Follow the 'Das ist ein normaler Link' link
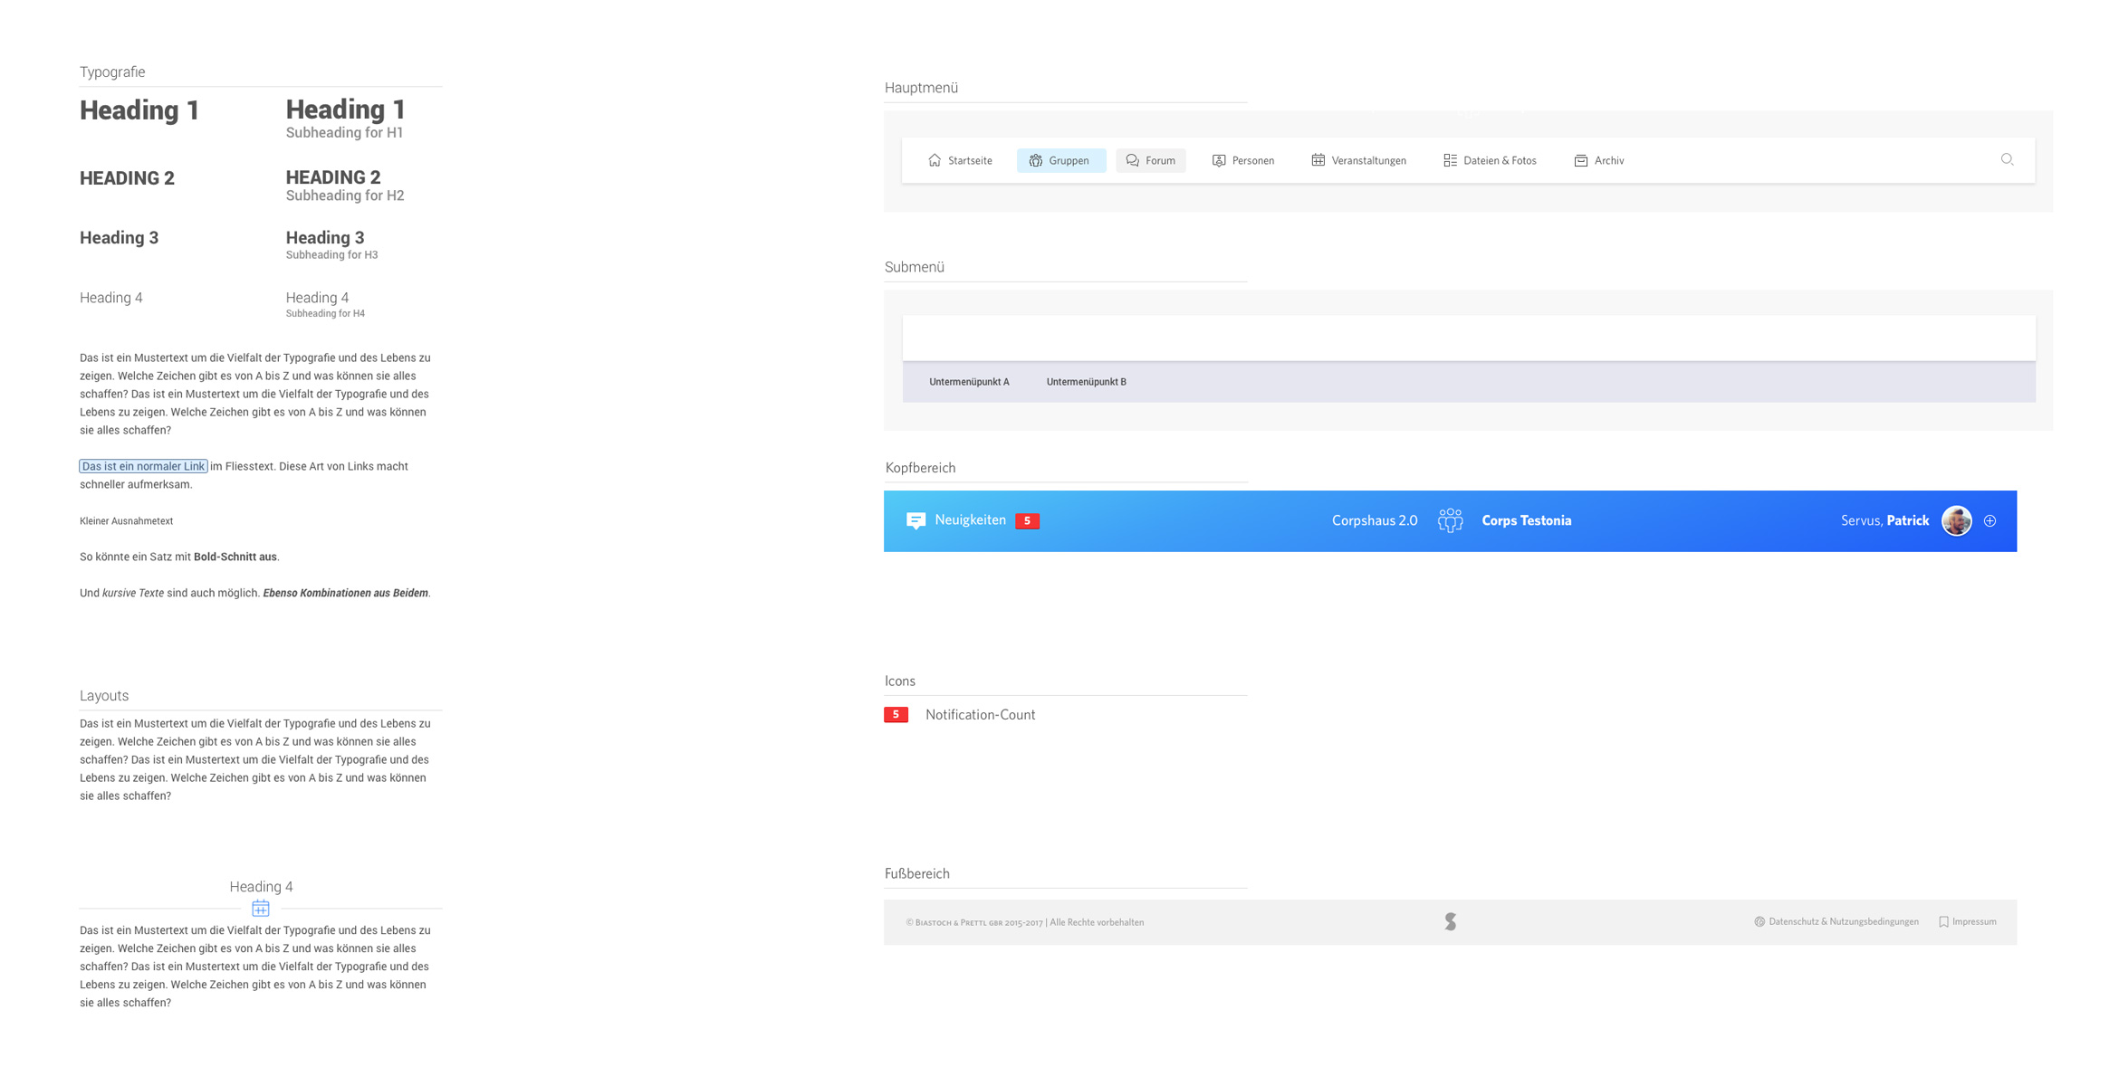The image size is (2119, 1086). (143, 466)
